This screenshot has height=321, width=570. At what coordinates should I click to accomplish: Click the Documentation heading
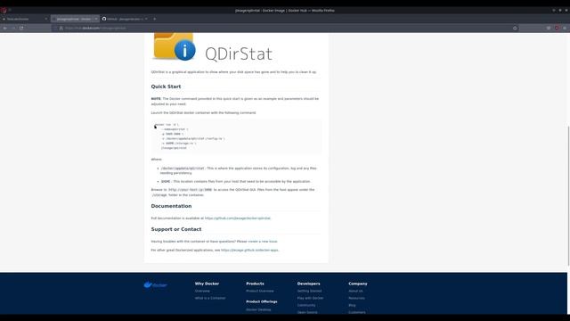171,206
